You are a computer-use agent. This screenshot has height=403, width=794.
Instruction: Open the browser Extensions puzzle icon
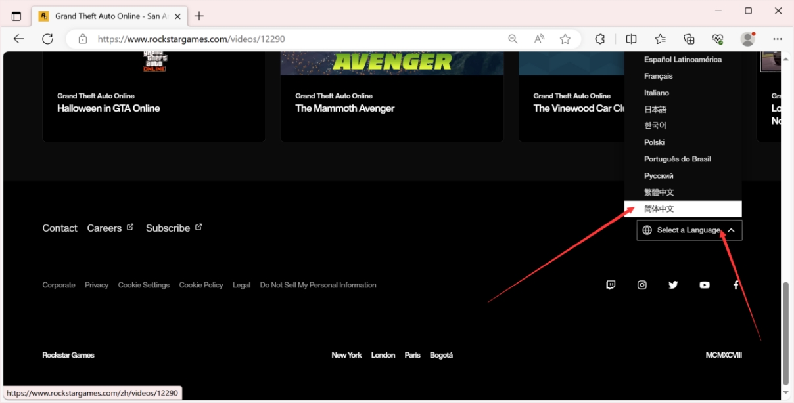599,39
